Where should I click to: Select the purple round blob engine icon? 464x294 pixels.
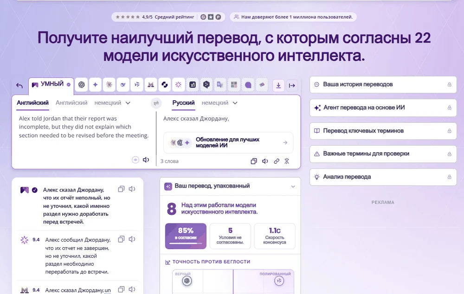pos(248,84)
